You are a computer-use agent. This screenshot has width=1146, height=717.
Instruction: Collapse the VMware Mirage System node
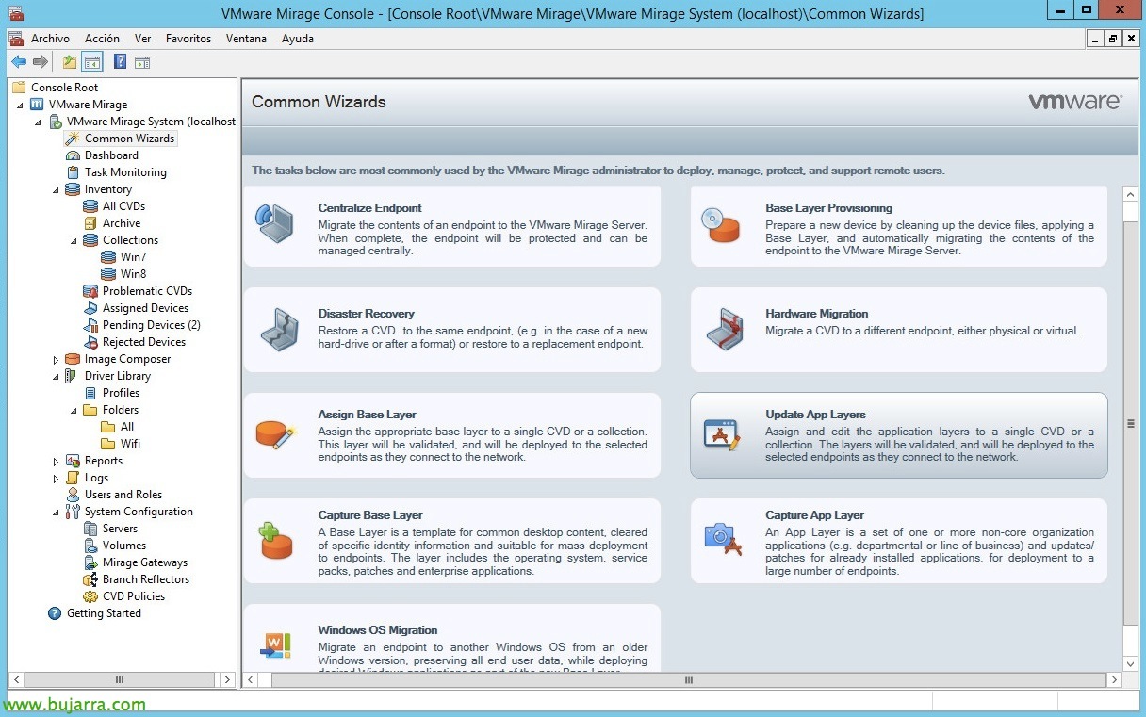tap(39, 122)
